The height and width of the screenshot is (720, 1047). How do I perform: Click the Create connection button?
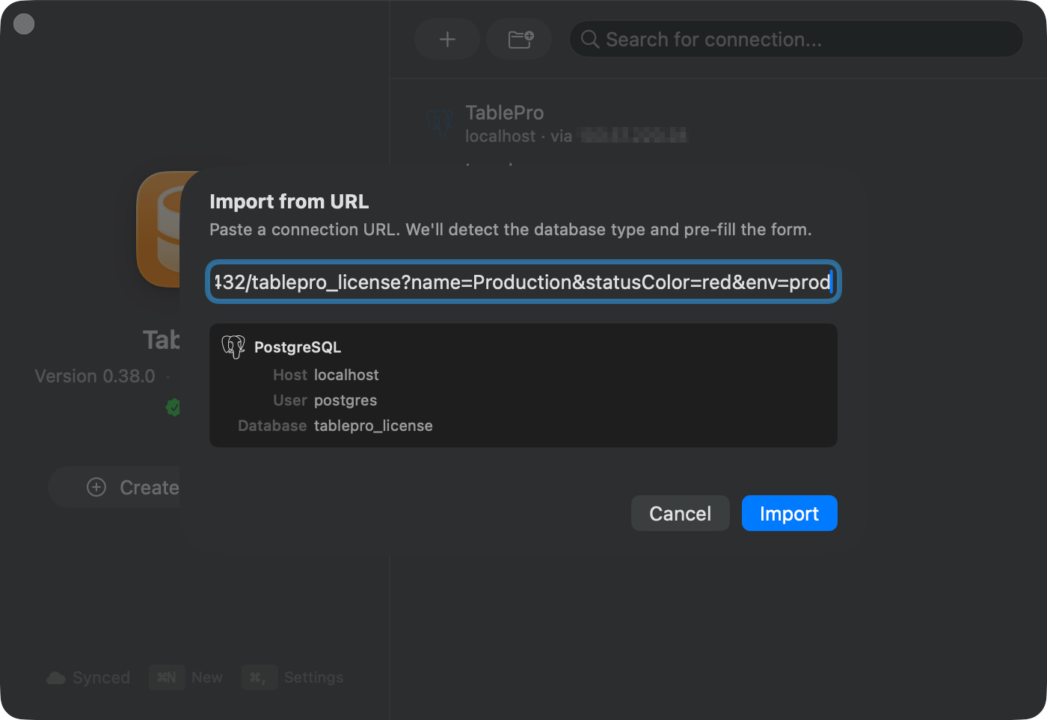pos(114,487)
